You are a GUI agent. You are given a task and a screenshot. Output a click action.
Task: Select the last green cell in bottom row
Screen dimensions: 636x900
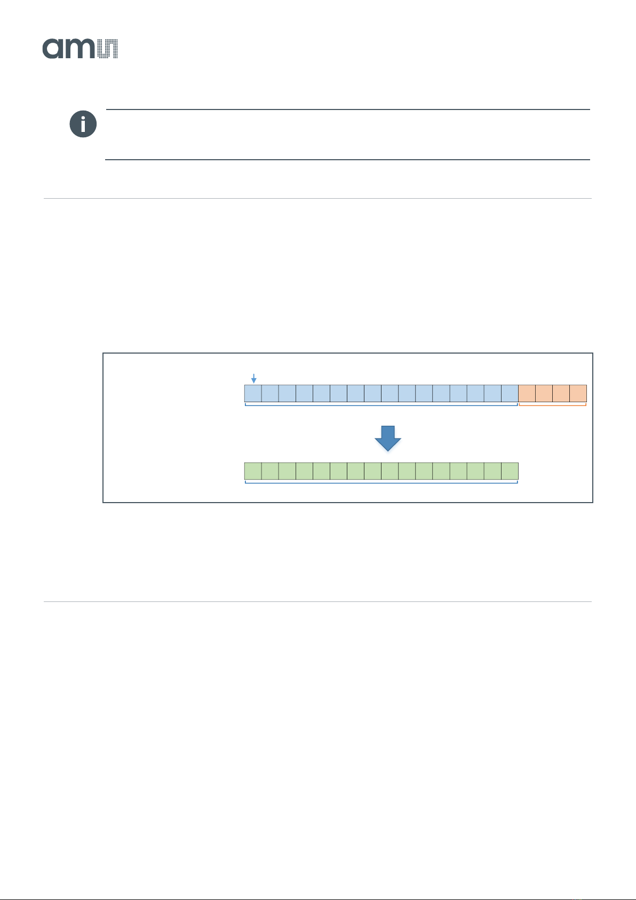[510, 471]
